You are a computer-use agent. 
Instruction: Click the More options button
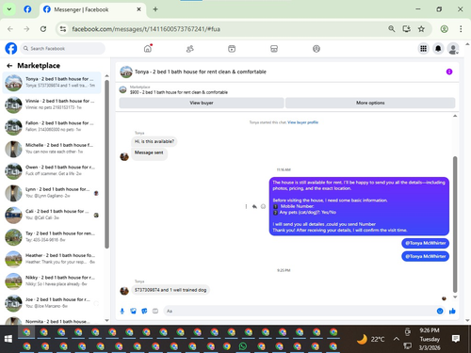370,103
